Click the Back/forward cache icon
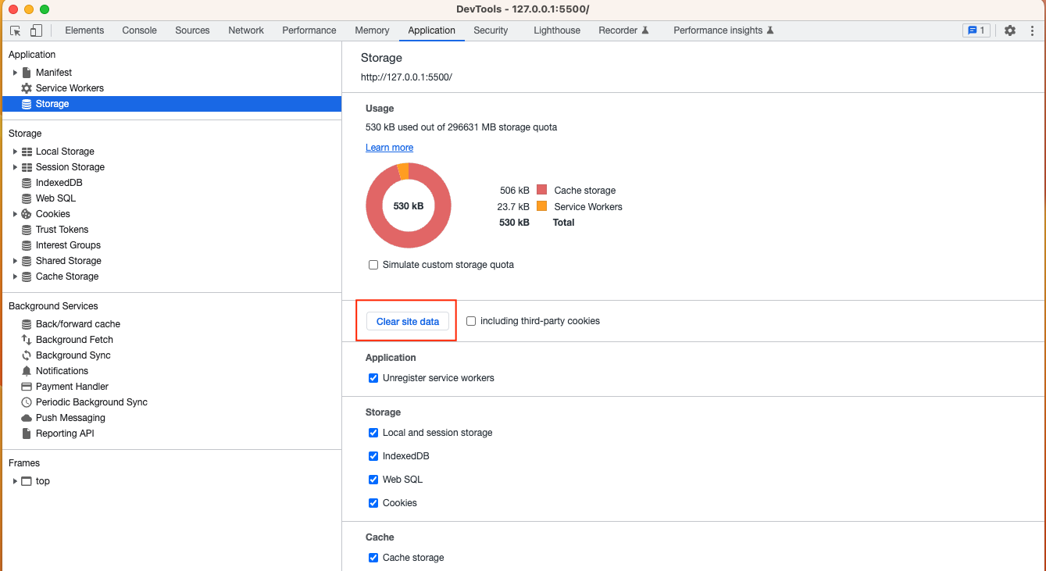This screenshot has height=571, width=1046. [27, 324]
